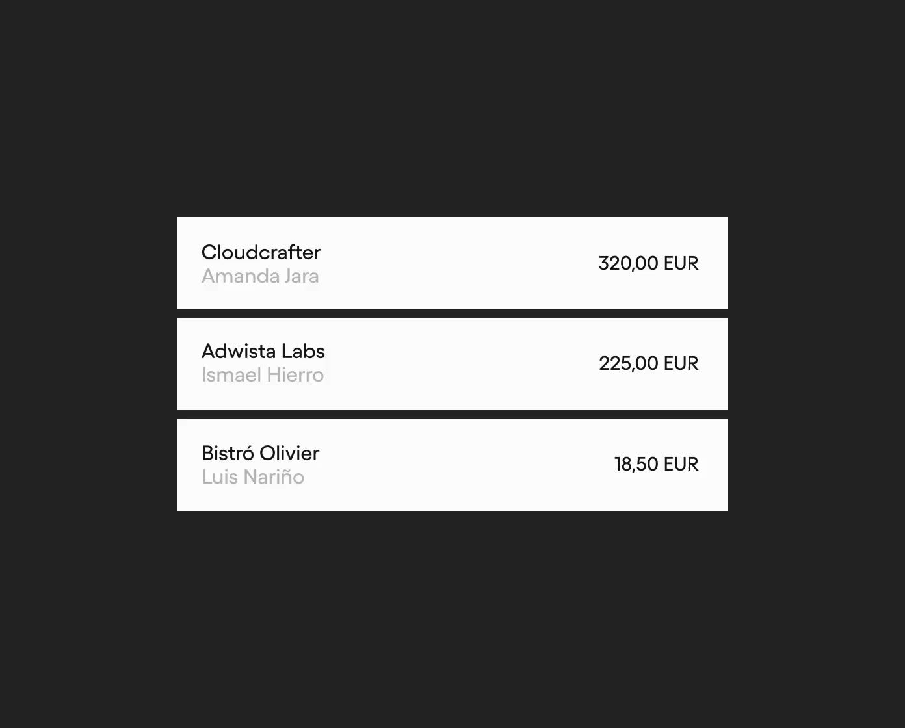Viewport: 905px width, 728px height.
Task: Open the Bistró Olivier transaction row
Action: coord(452,465)
